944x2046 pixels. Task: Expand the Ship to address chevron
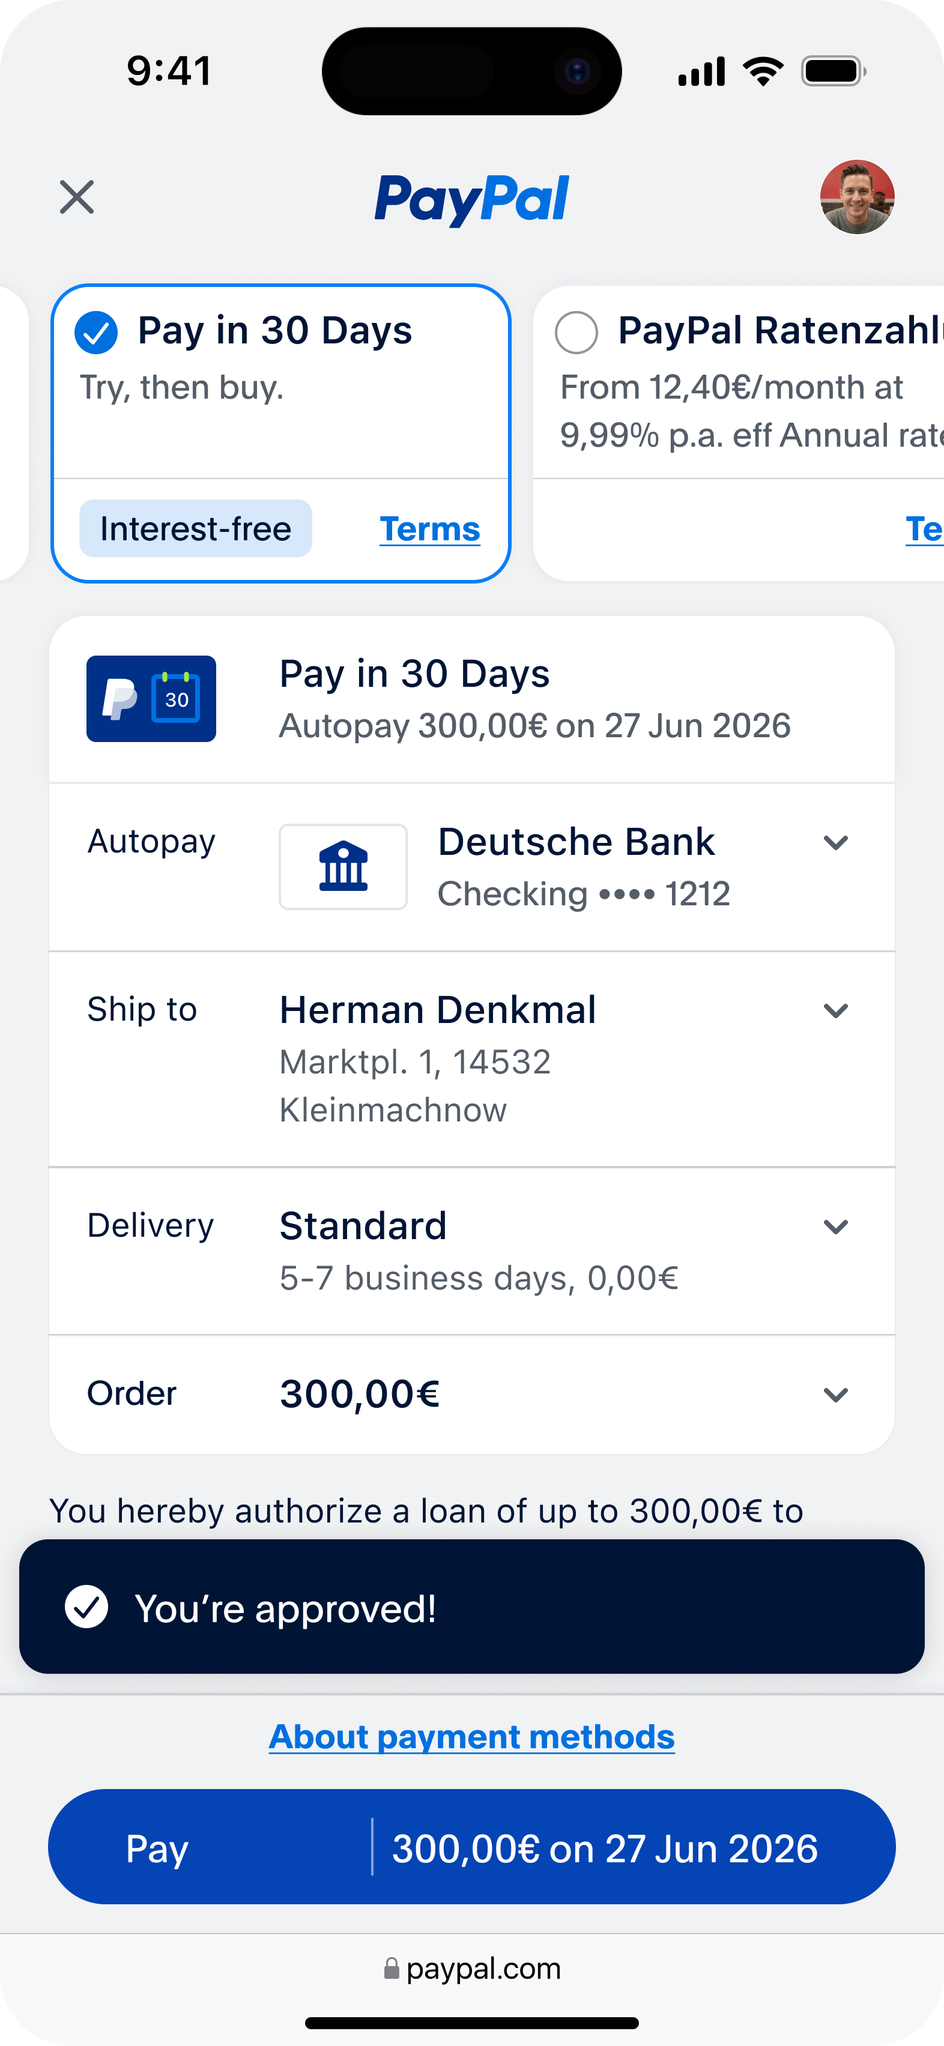click(836, 1010)
